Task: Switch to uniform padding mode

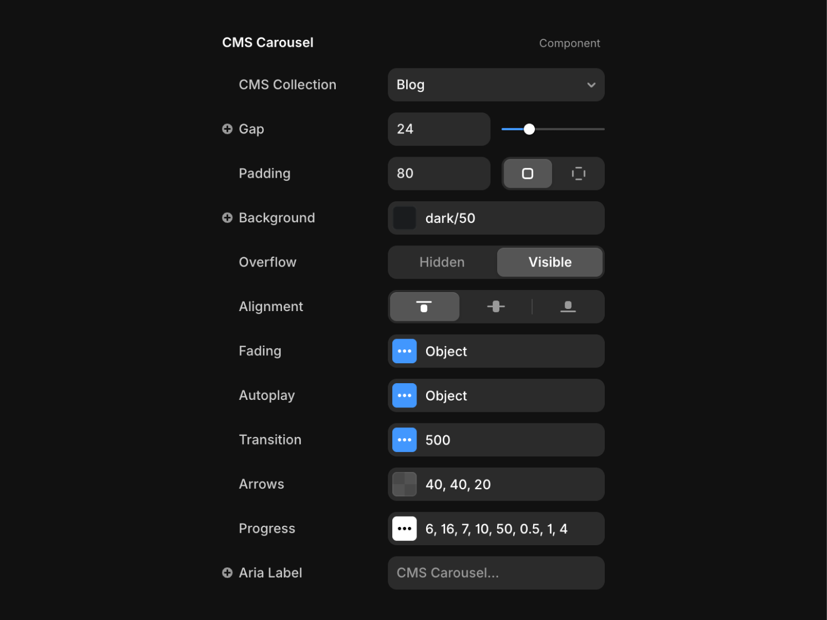Action: click(x=527, y=173)
